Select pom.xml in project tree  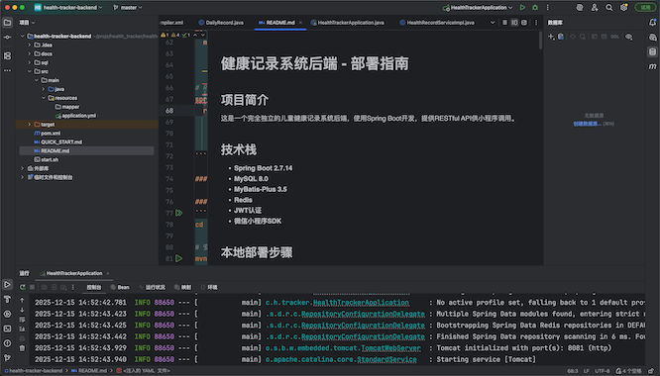(x=48, y=134)
